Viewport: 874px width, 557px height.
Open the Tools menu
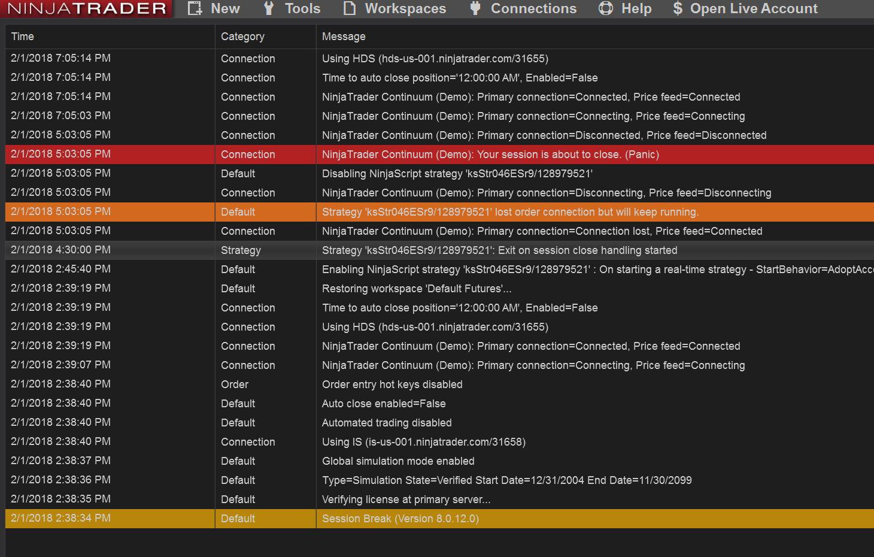302,8
